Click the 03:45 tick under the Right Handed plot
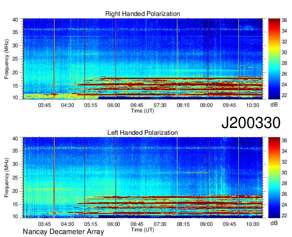Screen dimensions: 292x237 (44, 105)
